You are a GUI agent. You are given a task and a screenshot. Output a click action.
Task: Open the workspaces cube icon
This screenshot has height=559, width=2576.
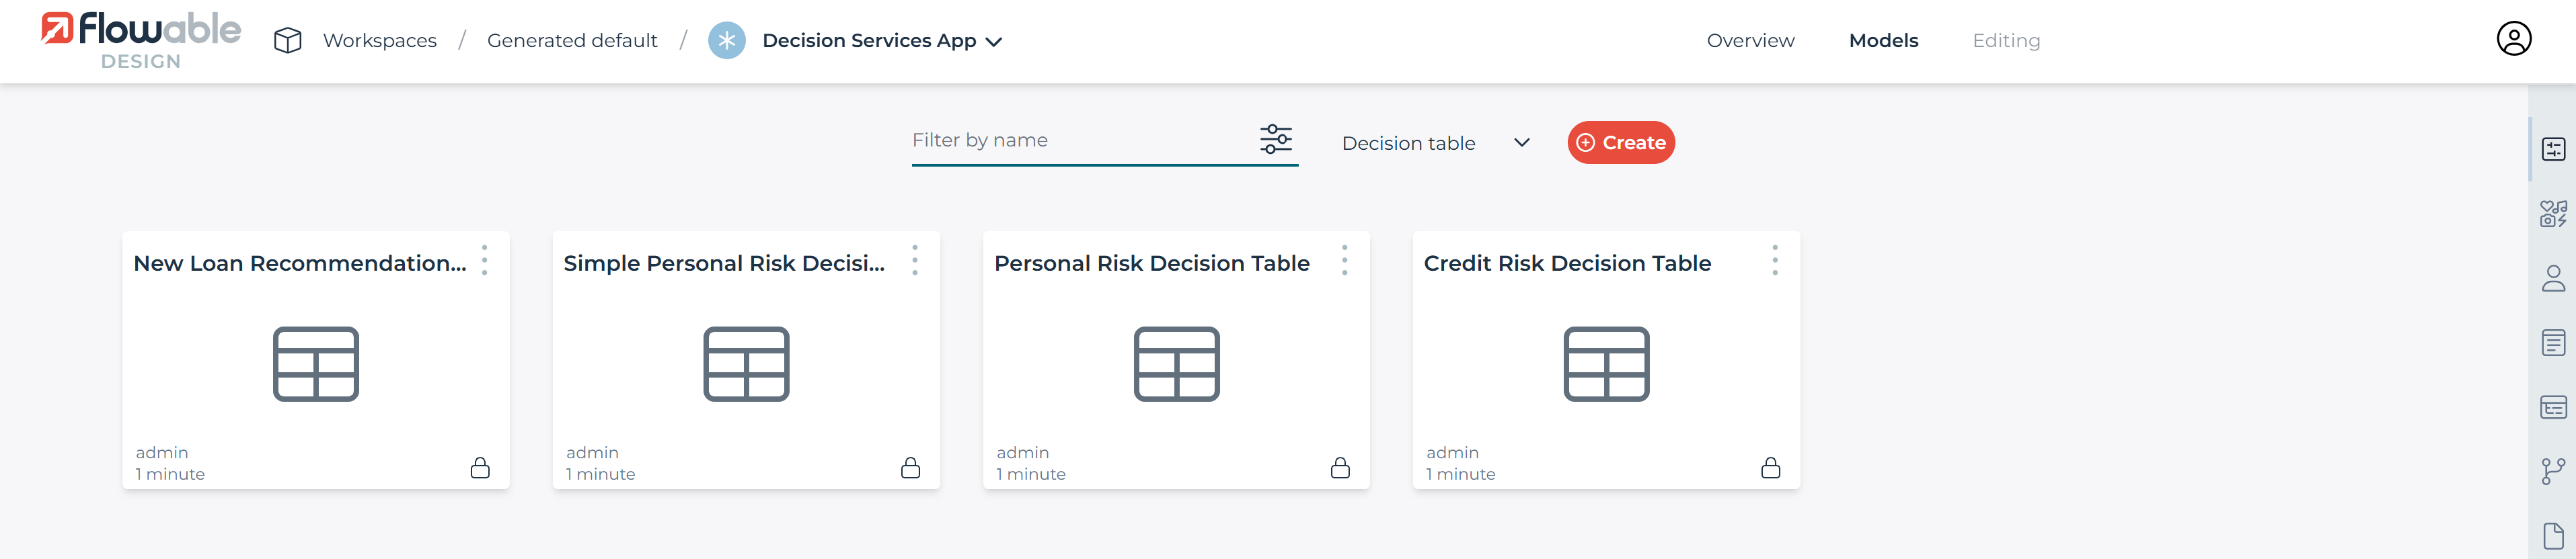(x=288, y=40)
